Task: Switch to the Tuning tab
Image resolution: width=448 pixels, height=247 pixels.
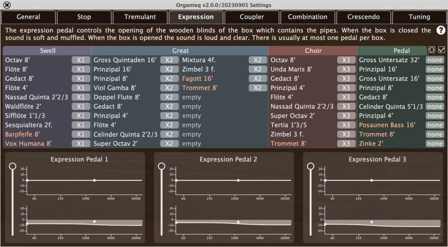Action: point(419,17)
